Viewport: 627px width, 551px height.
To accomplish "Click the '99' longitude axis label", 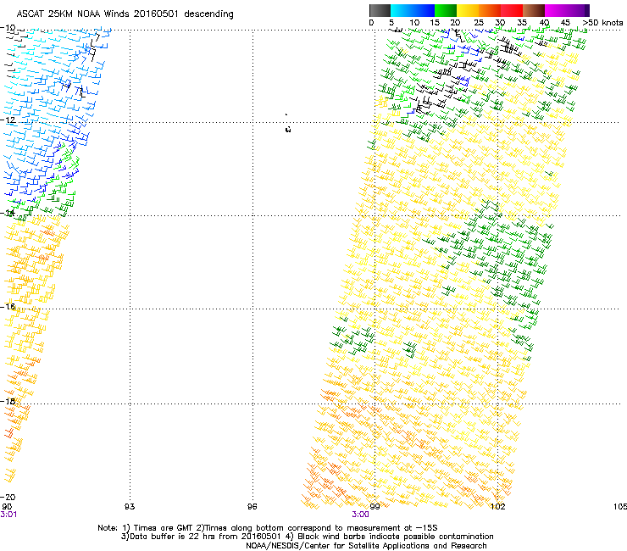I will point(375,507).
